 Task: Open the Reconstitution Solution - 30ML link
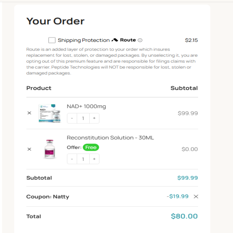pyautogui.click(x=110, y=137)
